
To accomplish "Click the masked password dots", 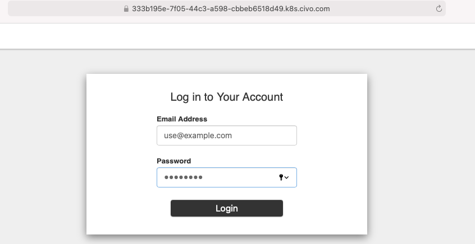I will (183, 177).
